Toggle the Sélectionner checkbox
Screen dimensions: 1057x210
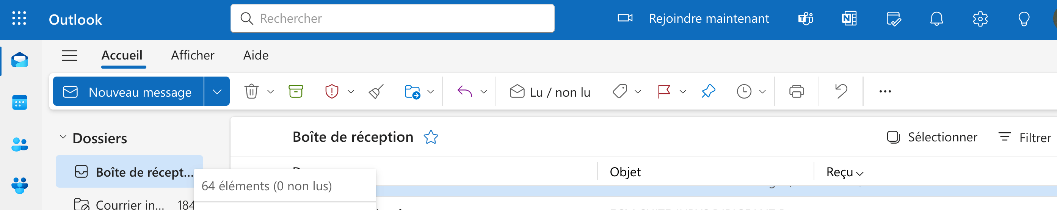[x=893, y=137]
